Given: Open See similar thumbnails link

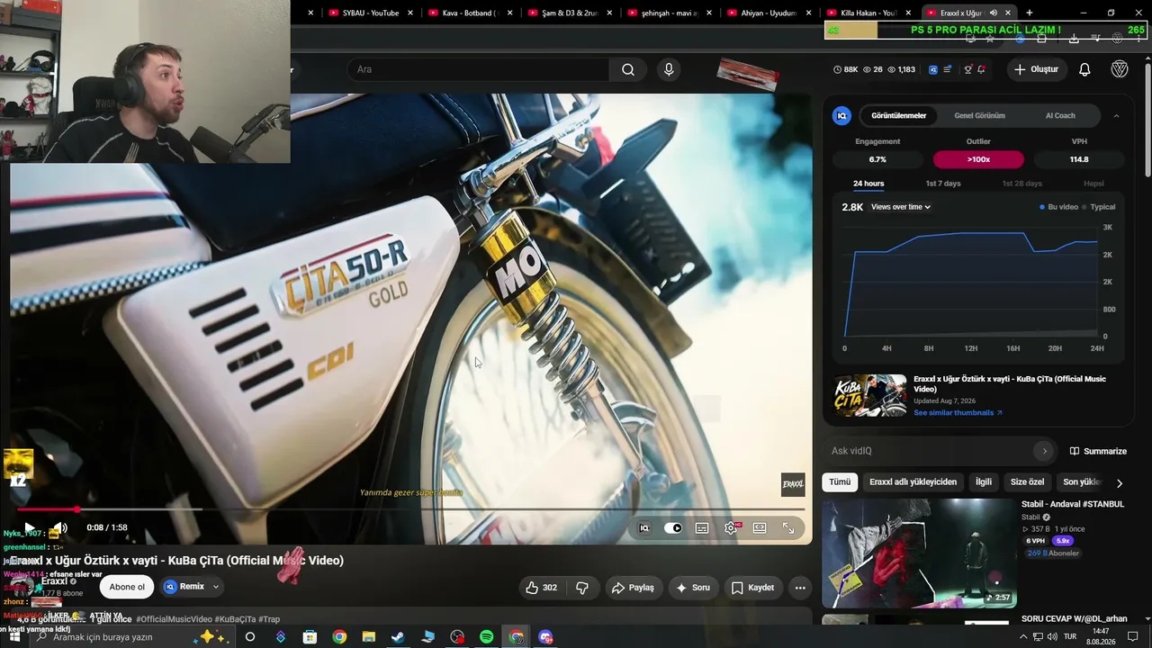Looking at the screenshot, I should (958, 412).
